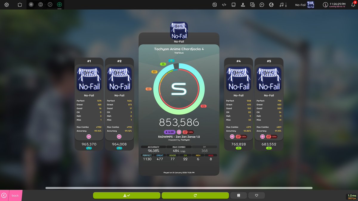Screen dimensions: 358x201
Task: Click the D rank badge on accuracy circle
Action: [x=204, y=106]
